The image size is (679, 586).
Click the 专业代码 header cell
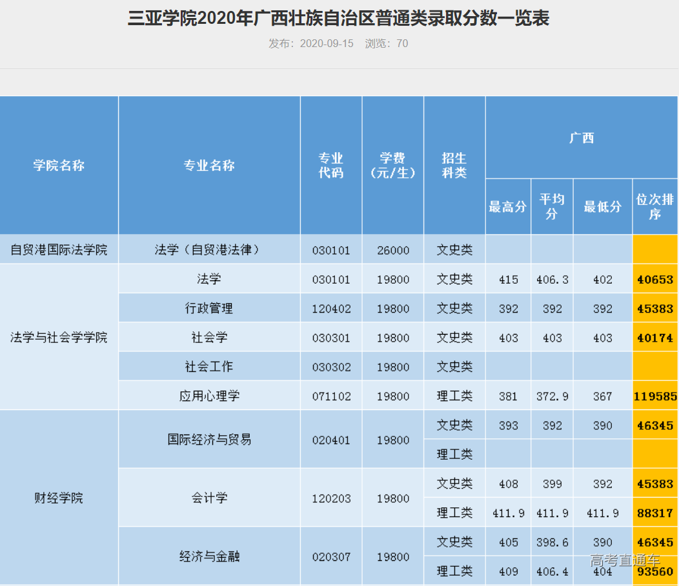tap(330, 165)
